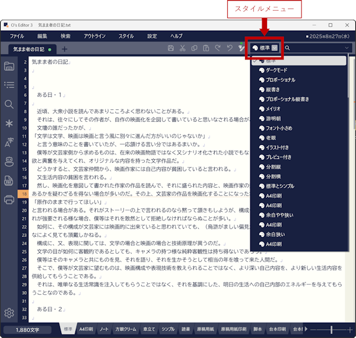Click the 1,880文字 character count field
Screen dimensions: 356x338
27,328
